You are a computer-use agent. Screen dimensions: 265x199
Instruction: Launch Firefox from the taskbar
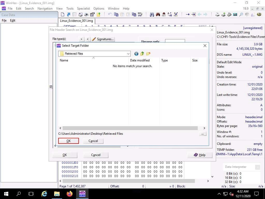[x=69, y=194]
